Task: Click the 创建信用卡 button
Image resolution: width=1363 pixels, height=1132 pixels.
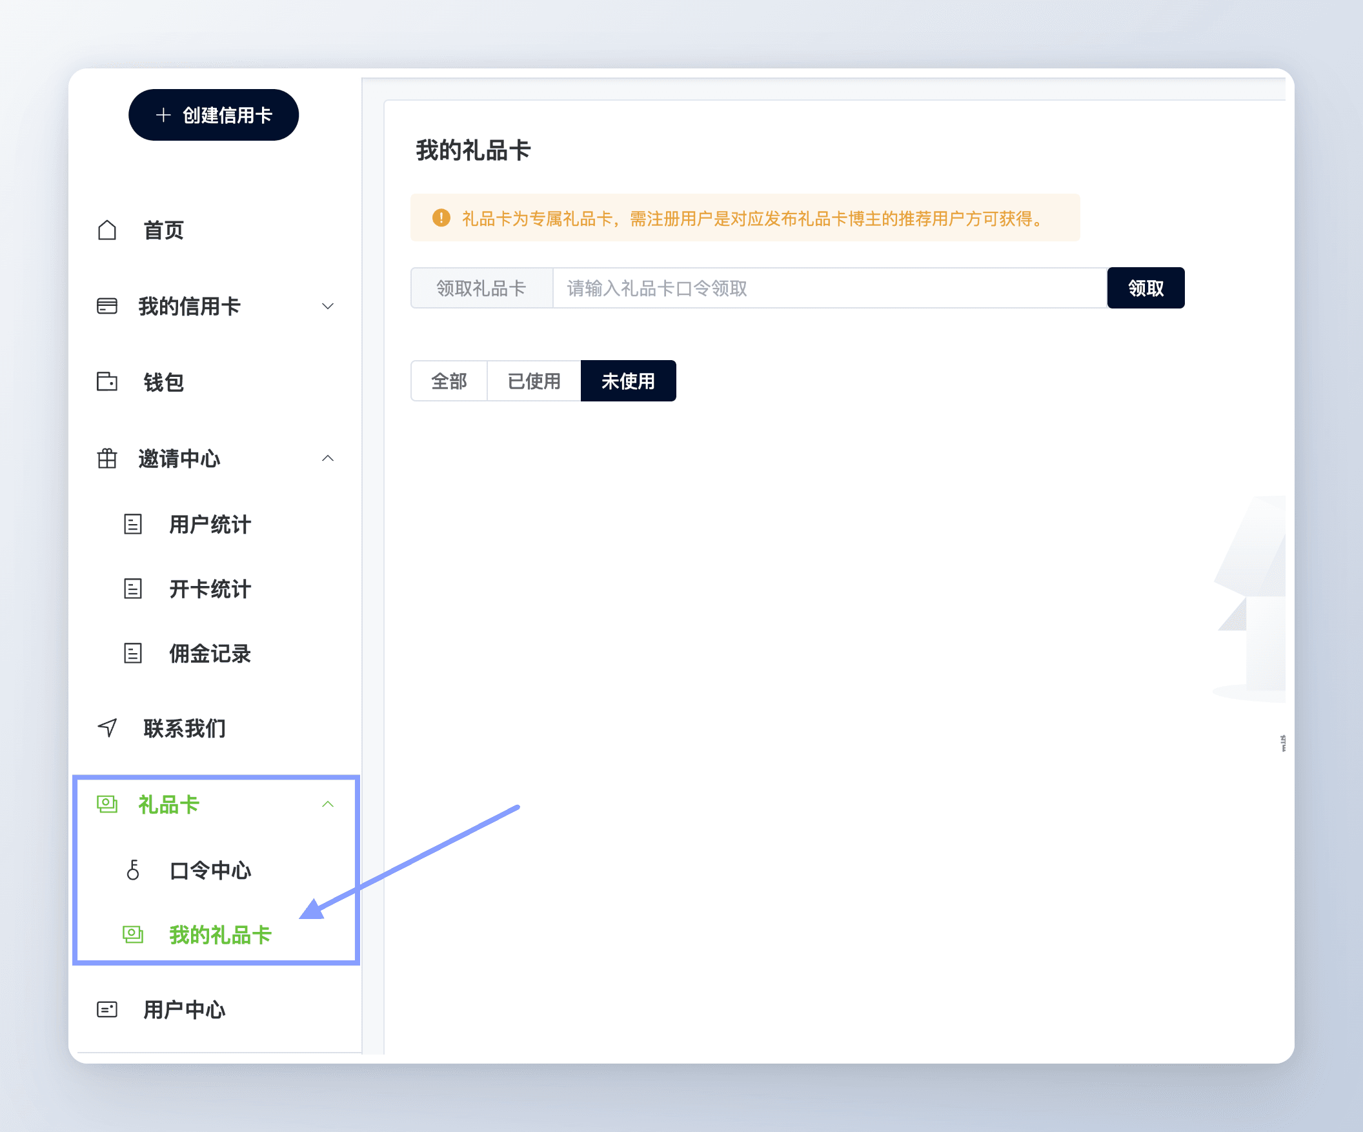Action: coord(214,115)
